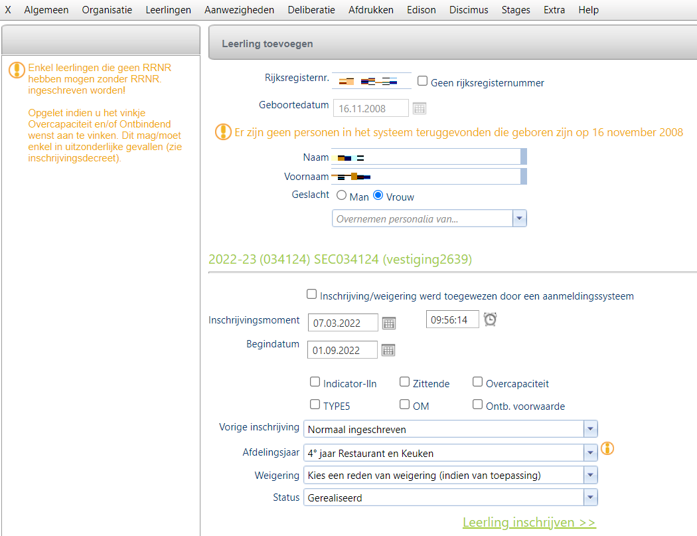Check the Indicator-lln checkbox
Image resolution: width=697 pixels, height=536 pixels.
tap(315, 382)
